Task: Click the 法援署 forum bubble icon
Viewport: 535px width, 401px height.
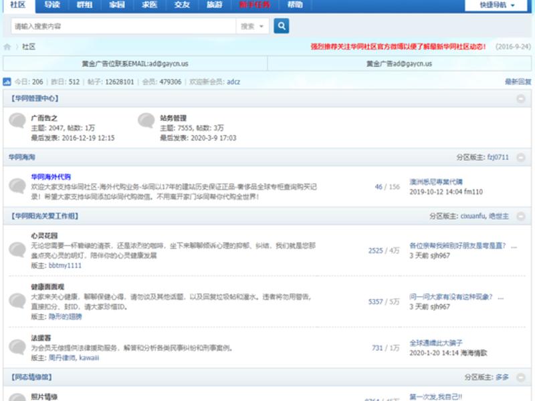Action: pos(17,347)
